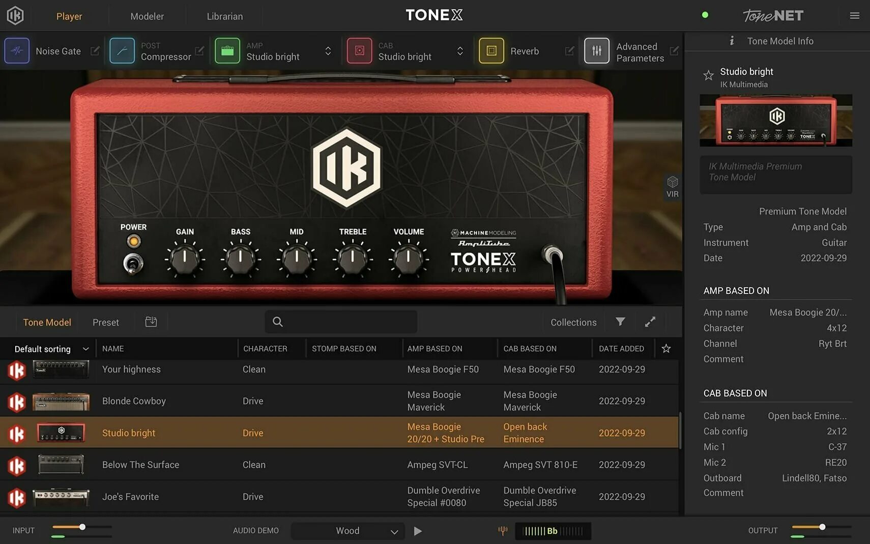Expand the AMP Studio bright selector chevron
Viewport: 870px width, 544px height.
327,51
